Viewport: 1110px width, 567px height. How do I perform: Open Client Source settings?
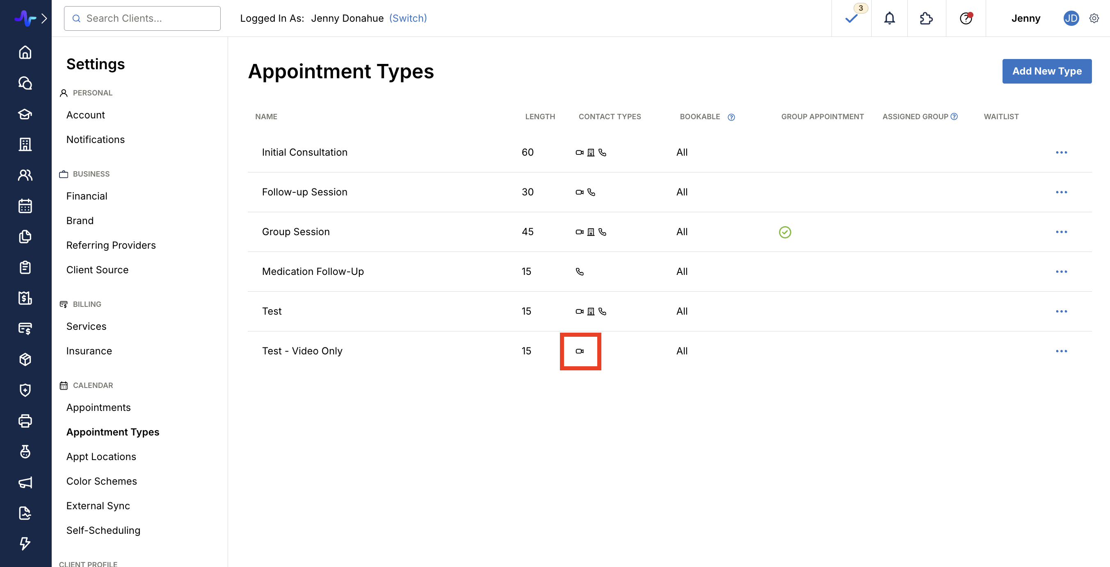(x=97, y=270)
